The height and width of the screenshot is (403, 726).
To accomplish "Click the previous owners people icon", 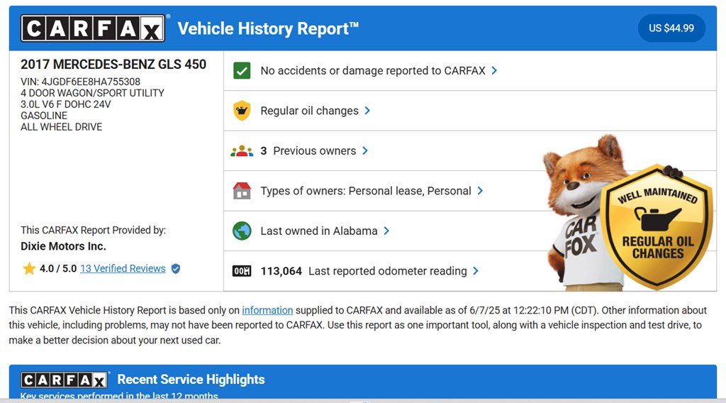I will (242, 151).
